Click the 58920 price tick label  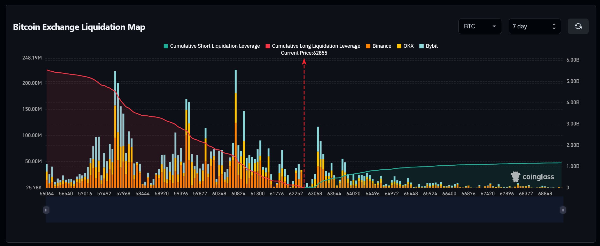pos(162,193)
